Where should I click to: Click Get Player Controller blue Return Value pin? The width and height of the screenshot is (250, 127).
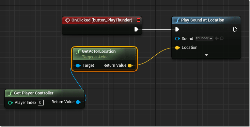click(78, 102)
